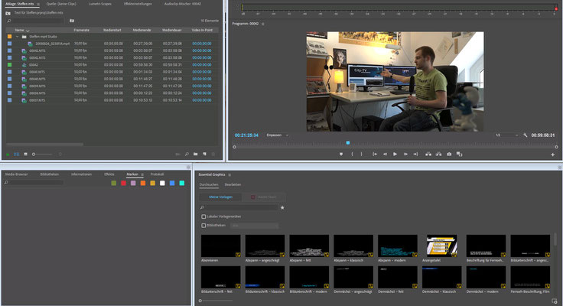Click the Find icon in Project panel footer
This screenshot has height=306, width=563.
click(x=187, y=154)
